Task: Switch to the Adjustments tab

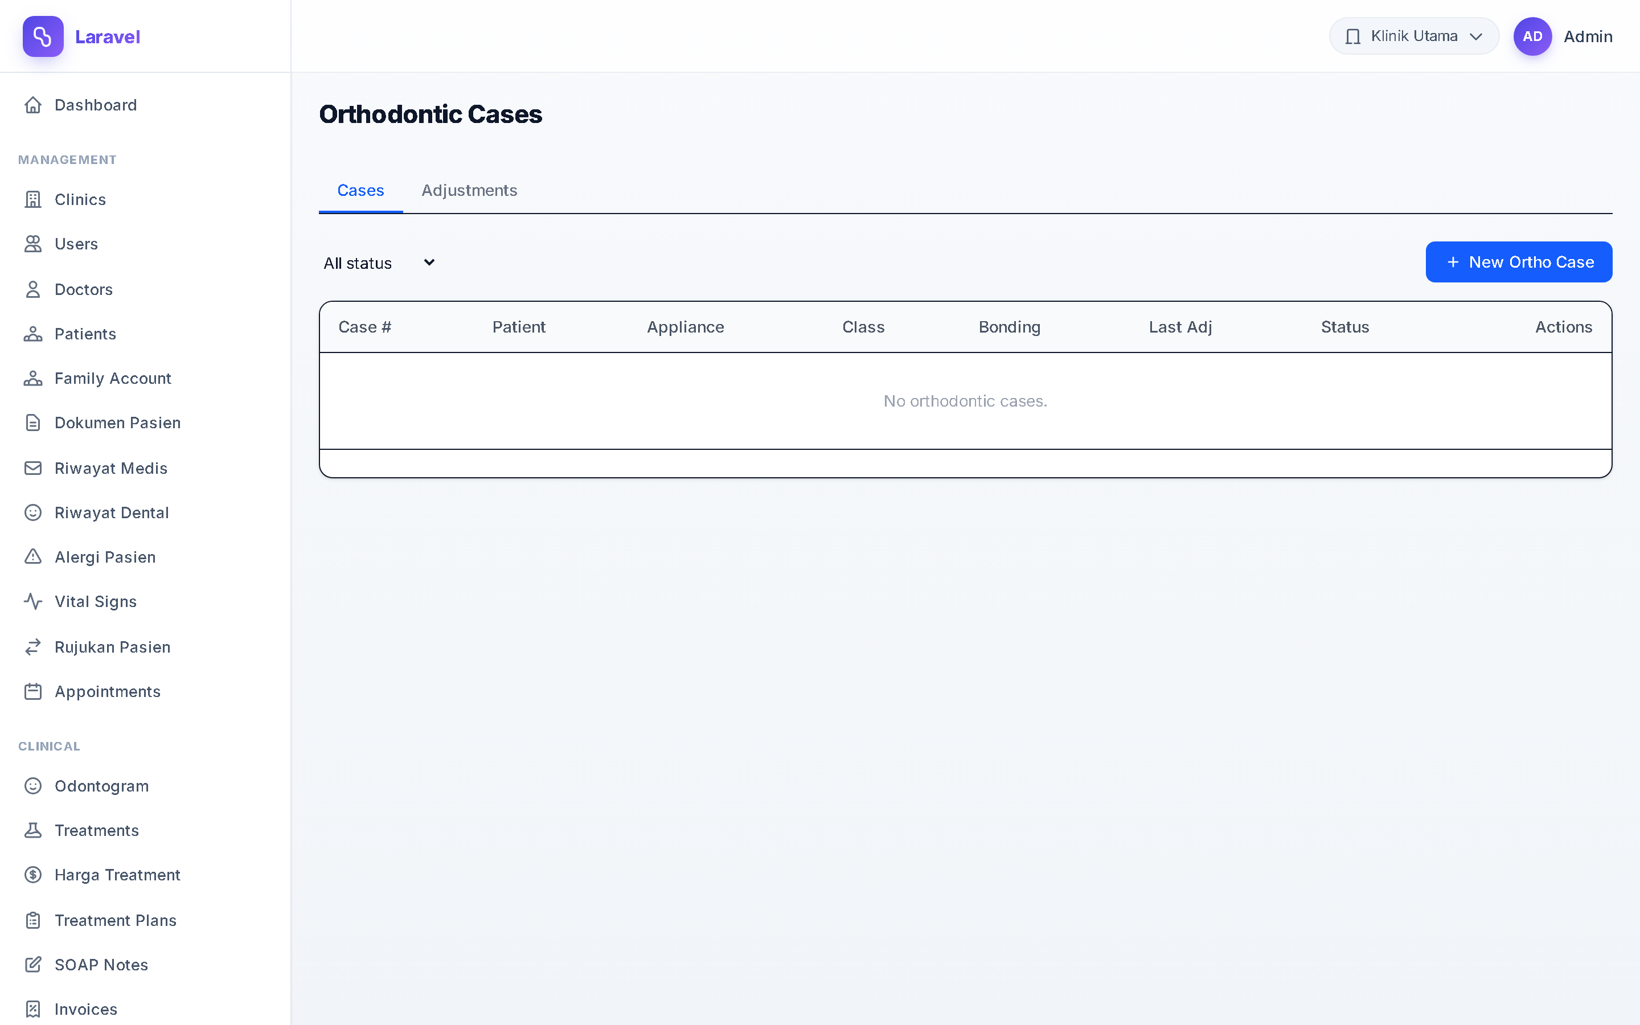Action: click(x=469, y=191)
